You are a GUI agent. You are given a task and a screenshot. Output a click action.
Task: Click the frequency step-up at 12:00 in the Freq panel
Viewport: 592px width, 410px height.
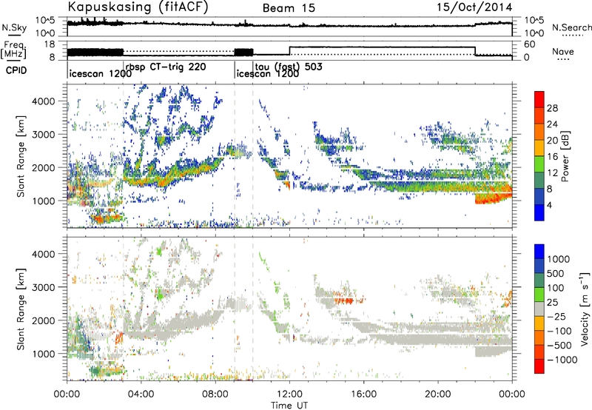pyautogui.click(x=289, y=50)
